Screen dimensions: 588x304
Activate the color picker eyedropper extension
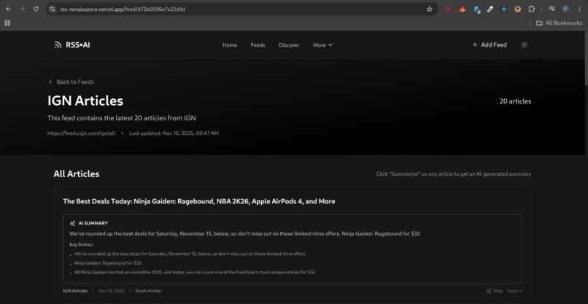coord(490,9)
